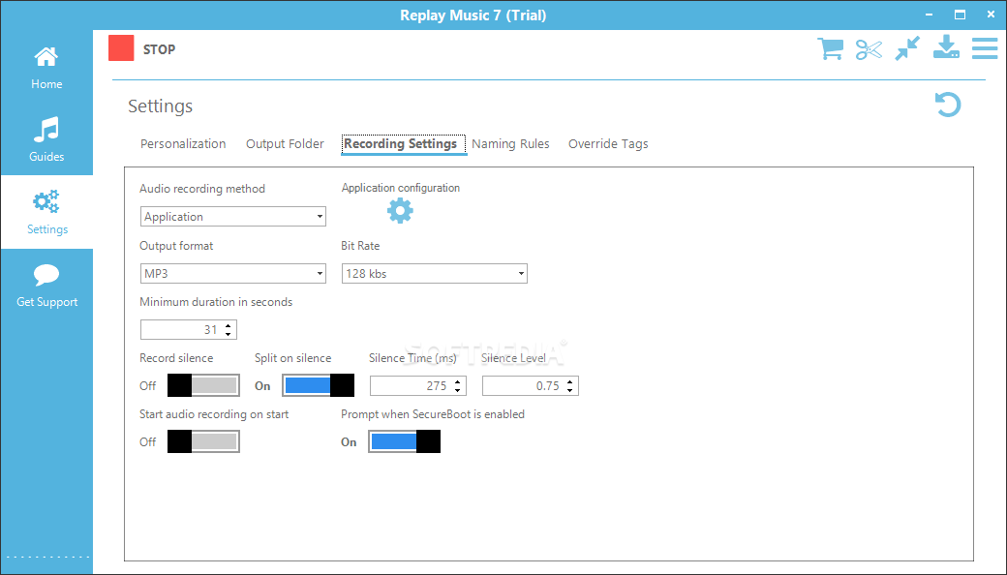
Task: Switch to the Personalization tab
Action: point(183,143)
